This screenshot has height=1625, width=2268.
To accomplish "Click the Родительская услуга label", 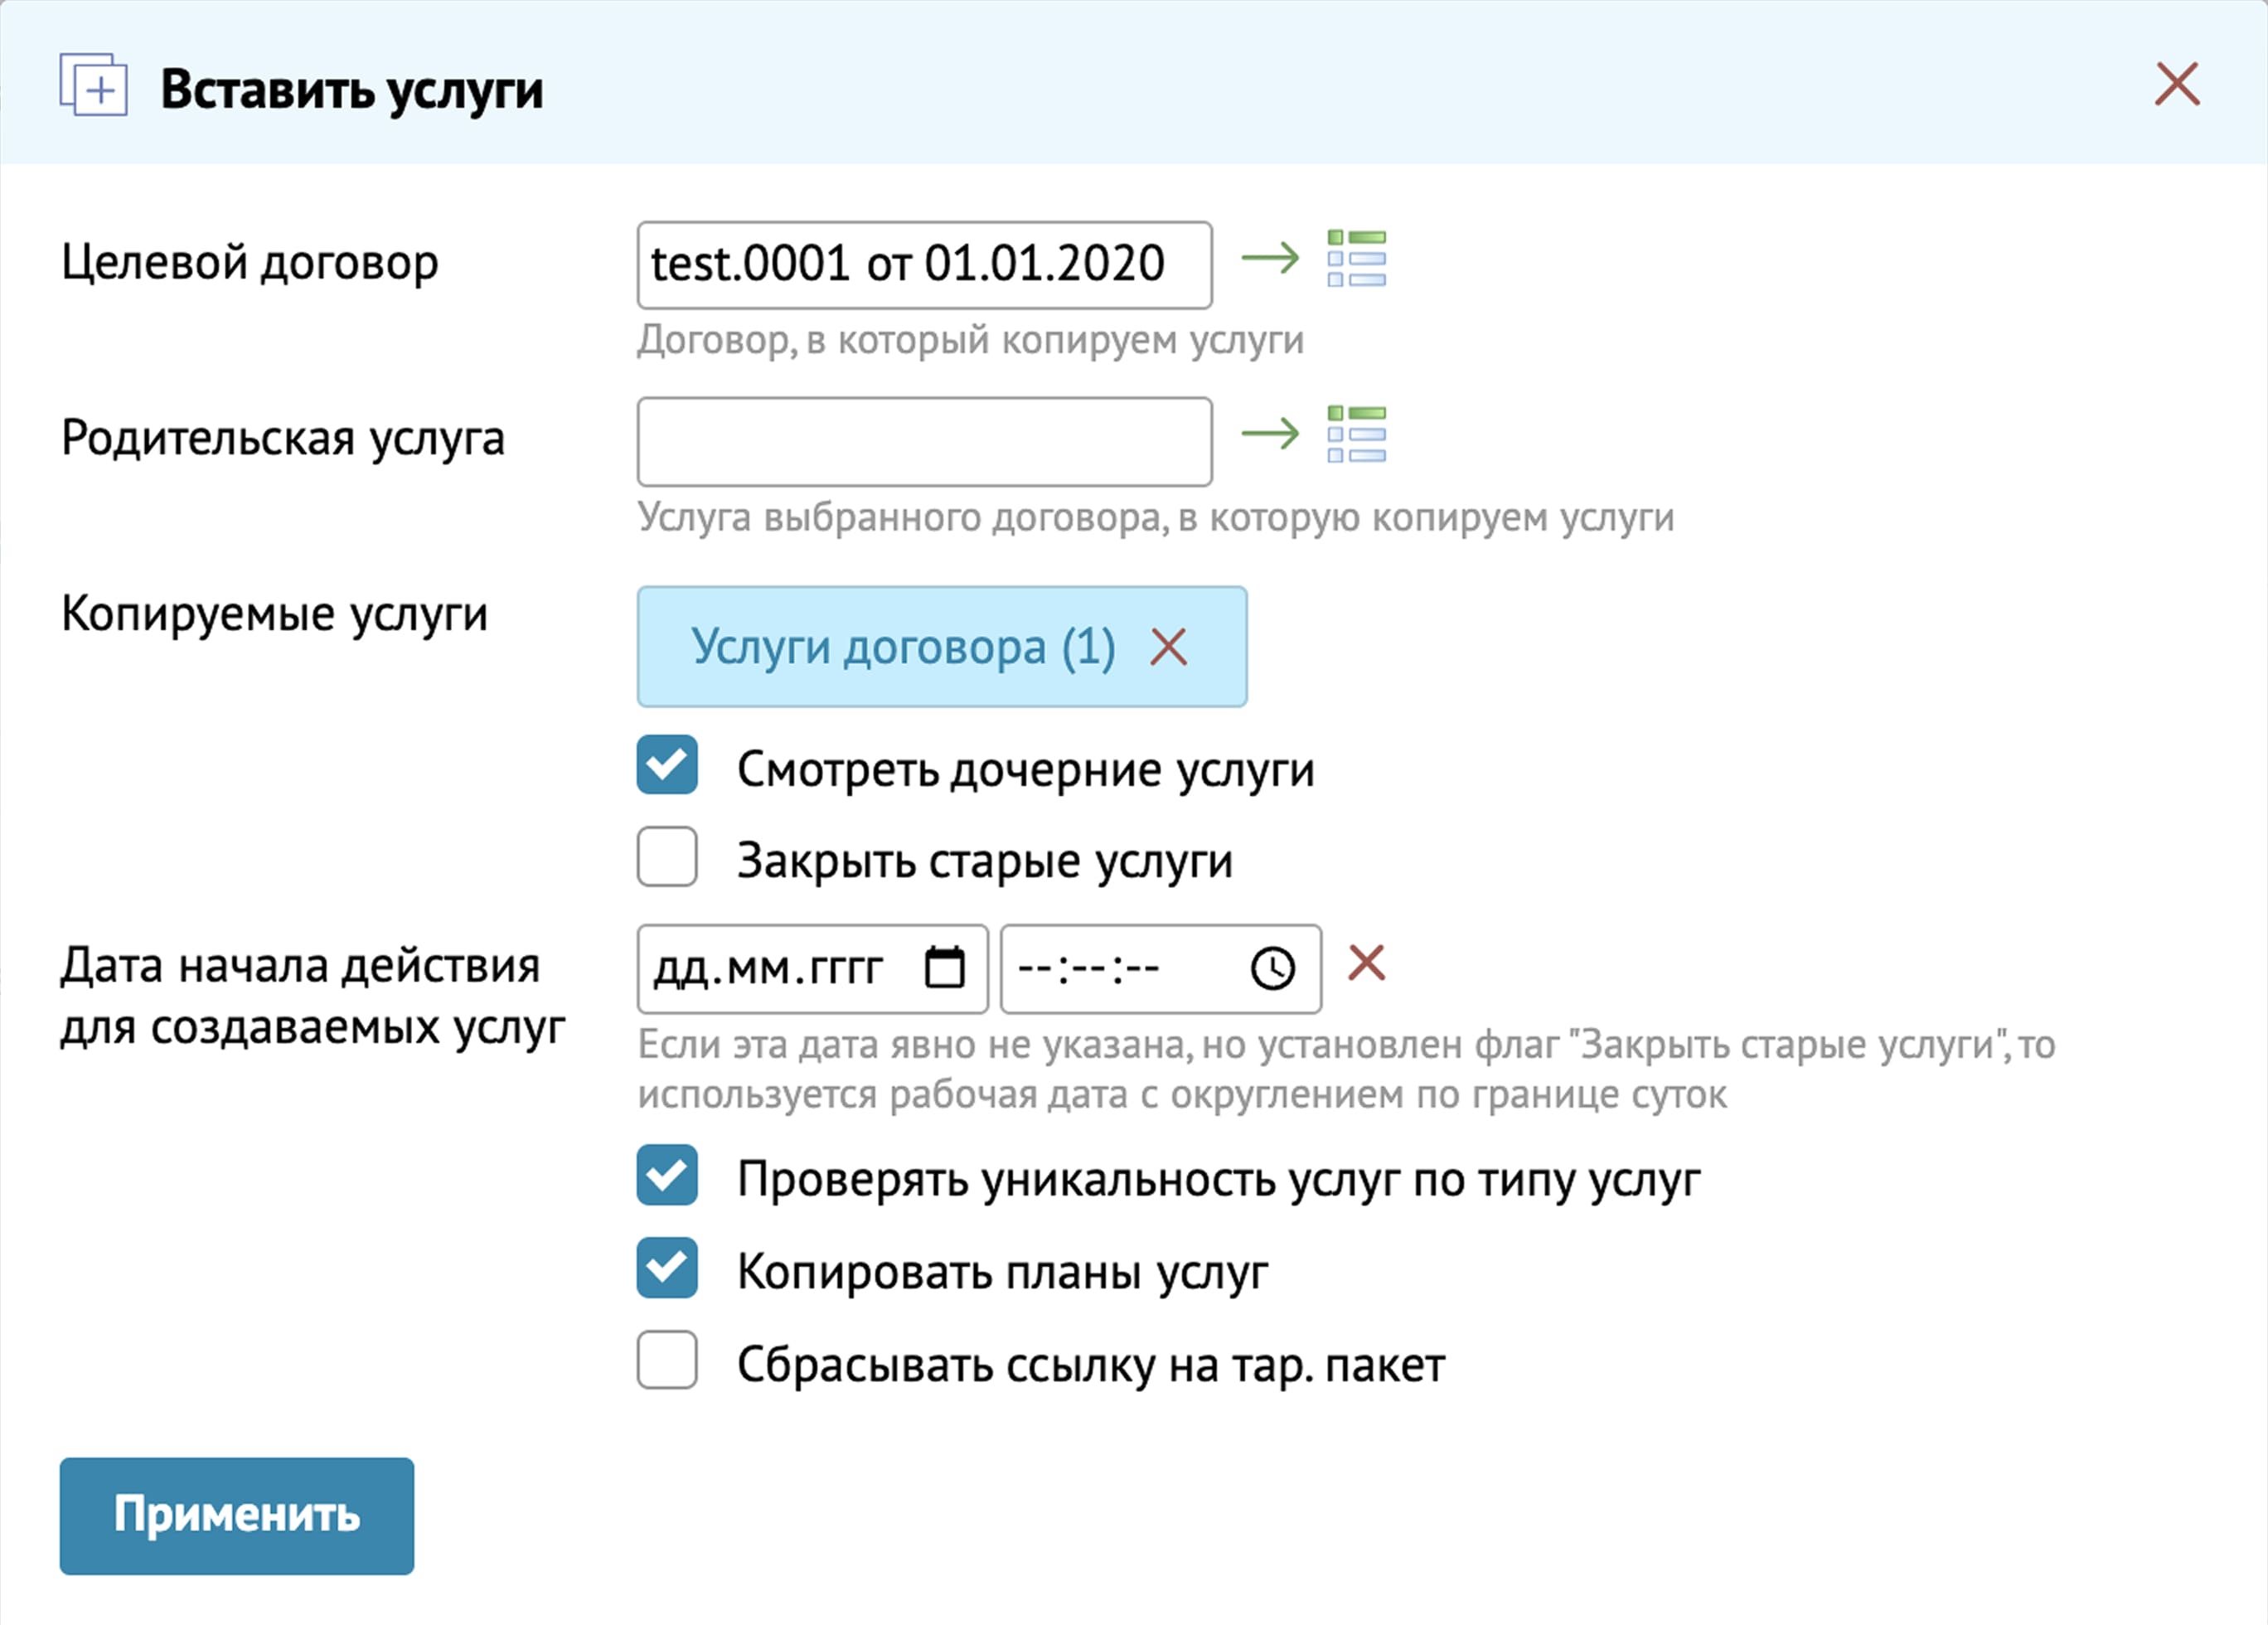I will 283,438.
